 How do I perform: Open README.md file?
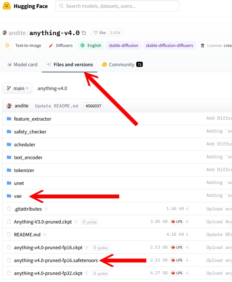click(x=27, y=235)
